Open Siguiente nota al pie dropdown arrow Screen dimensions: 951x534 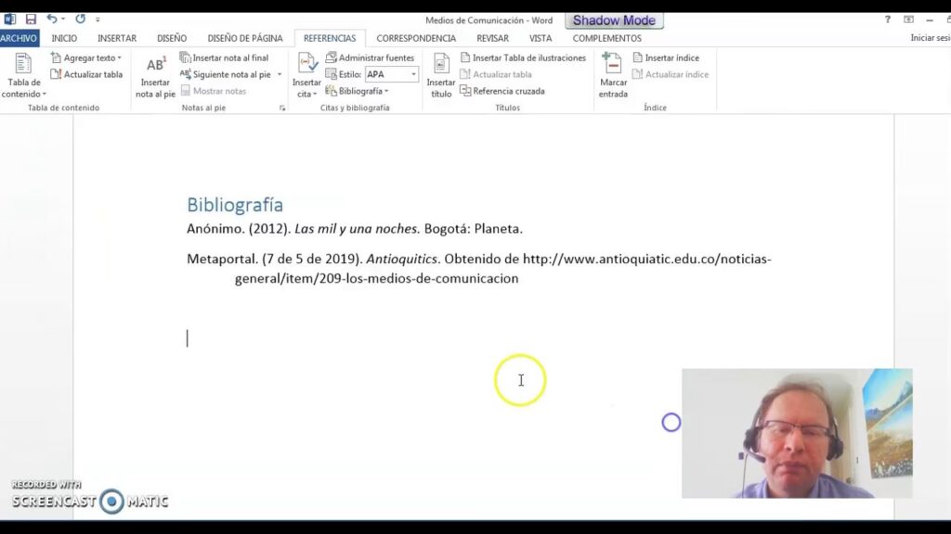pyautogui.click(x=280, y=74)
